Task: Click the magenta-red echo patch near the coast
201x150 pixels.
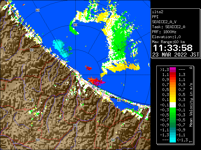Action: 96,81
